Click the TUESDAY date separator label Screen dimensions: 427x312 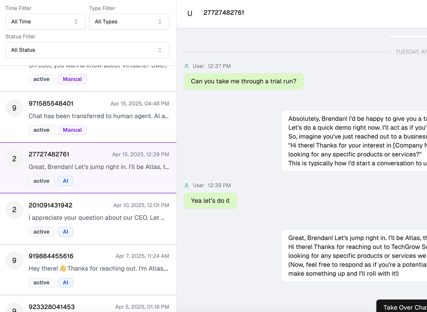pyautogui.click(x=411, y=52)
